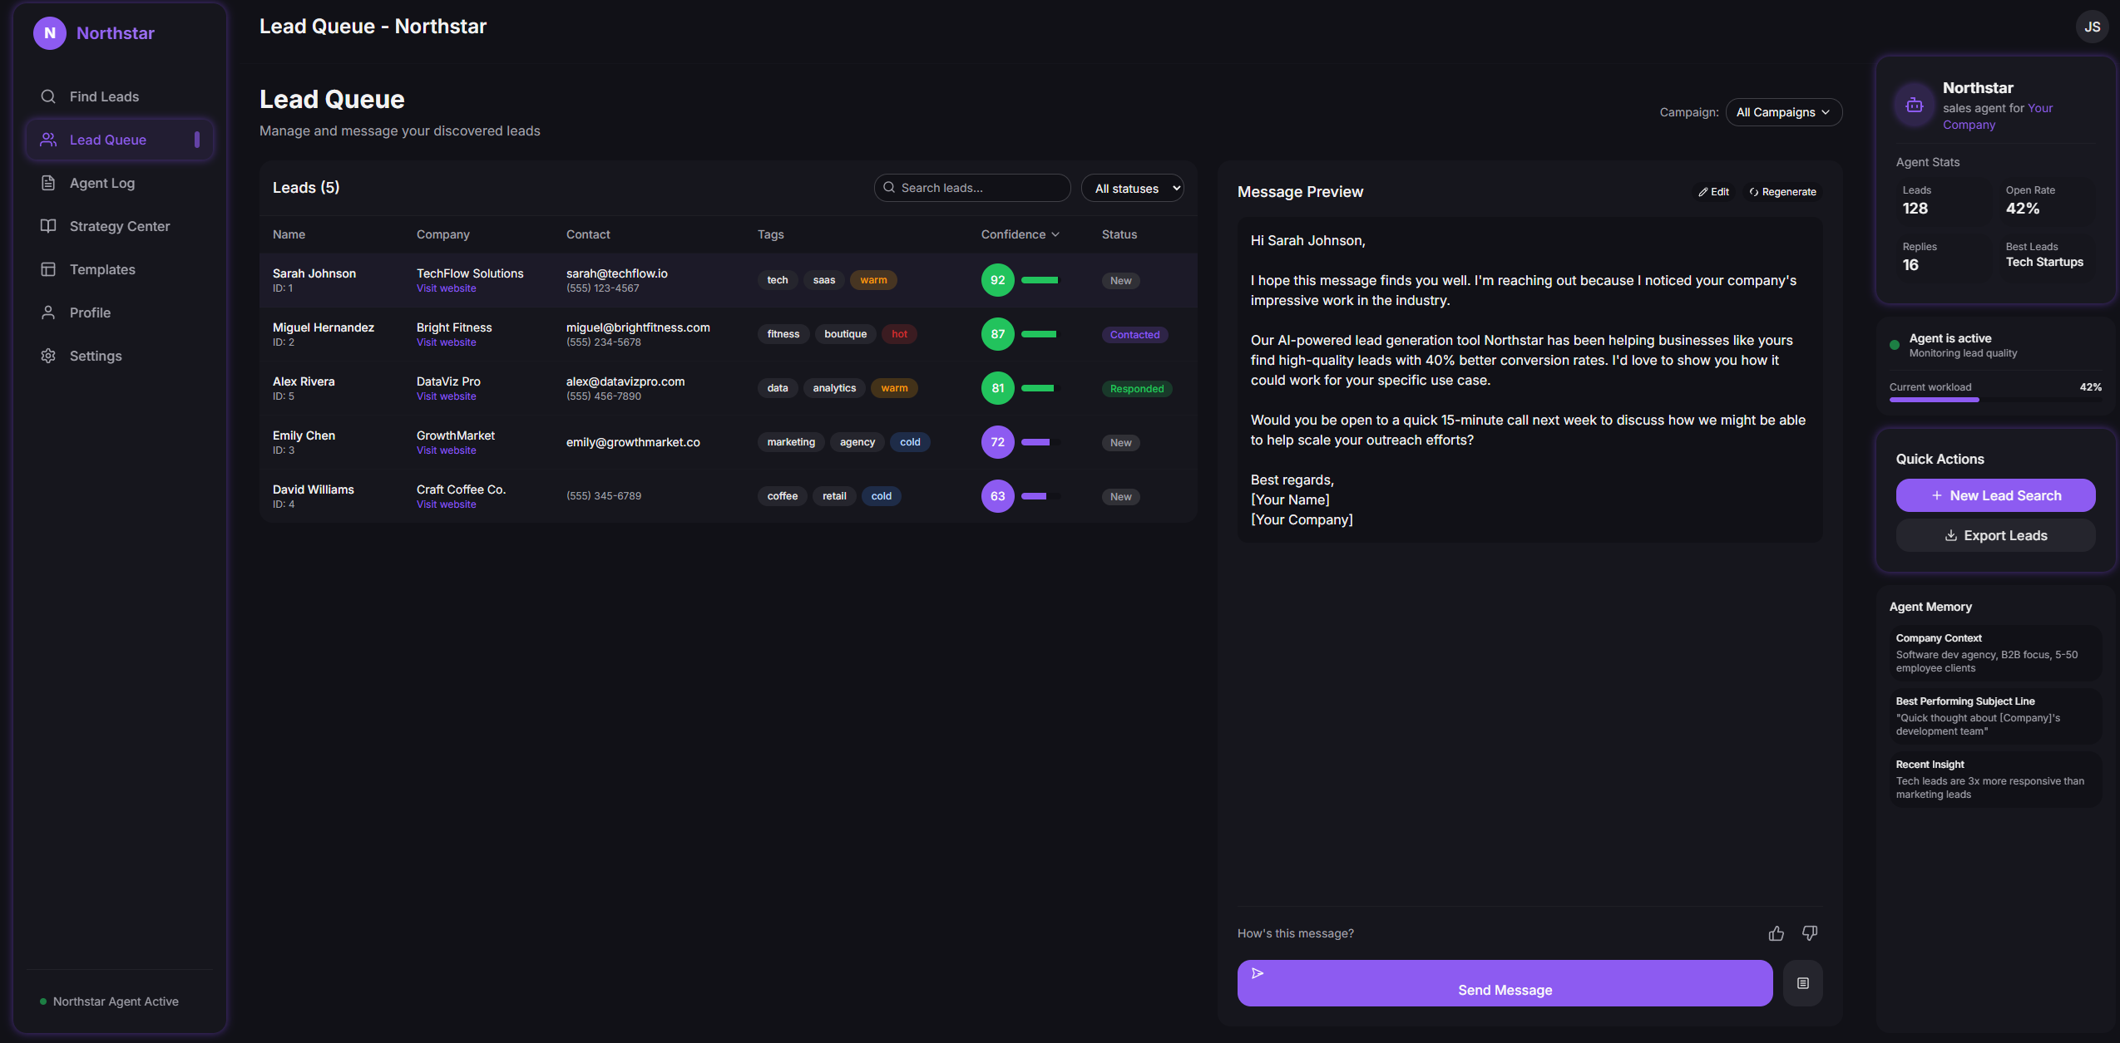Click the search magnifier in the leads search bar
The width and height of the screenshot is (2120, 1043).
(x=889, y=188)
